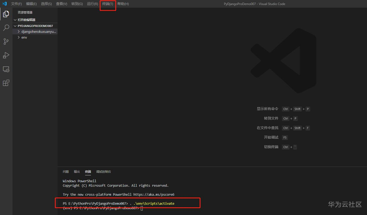This screenshot has width=367, height=215.
Task: Open the 编辑(E) menu
Action: [x=31, y=4]
